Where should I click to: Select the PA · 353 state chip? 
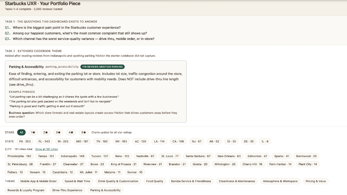[x=25, y=142]
